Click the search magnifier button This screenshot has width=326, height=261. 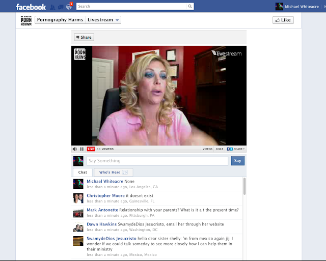coord(190,6)
